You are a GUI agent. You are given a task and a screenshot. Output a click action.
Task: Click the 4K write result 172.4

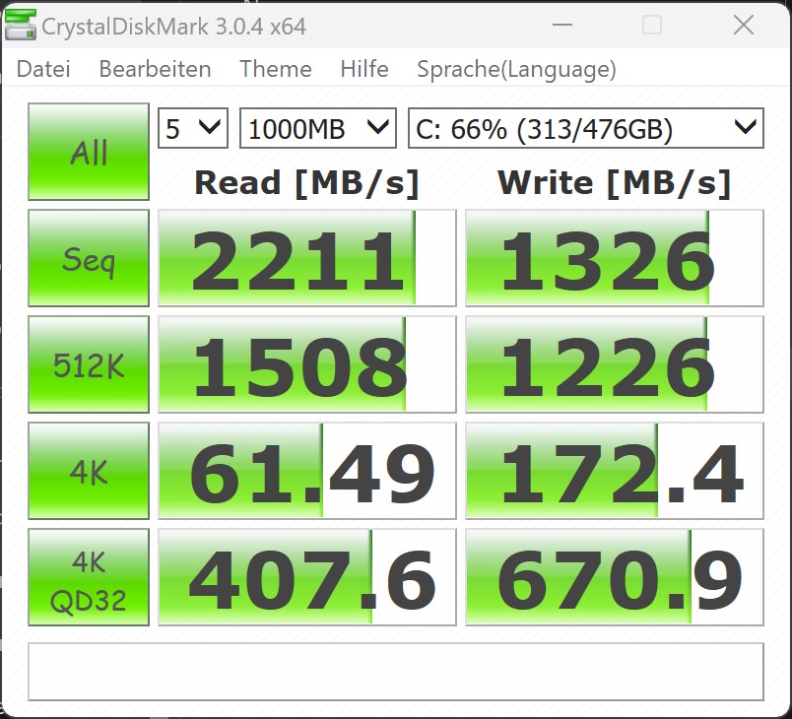tap(615, 471)
